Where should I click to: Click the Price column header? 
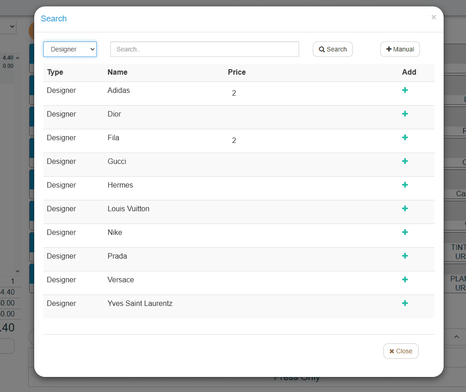click(237, 72)
